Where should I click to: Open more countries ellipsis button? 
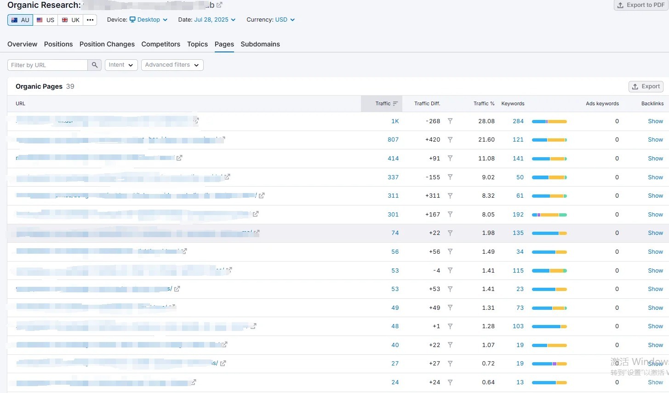pyautogui.click(x=90, y=20)
